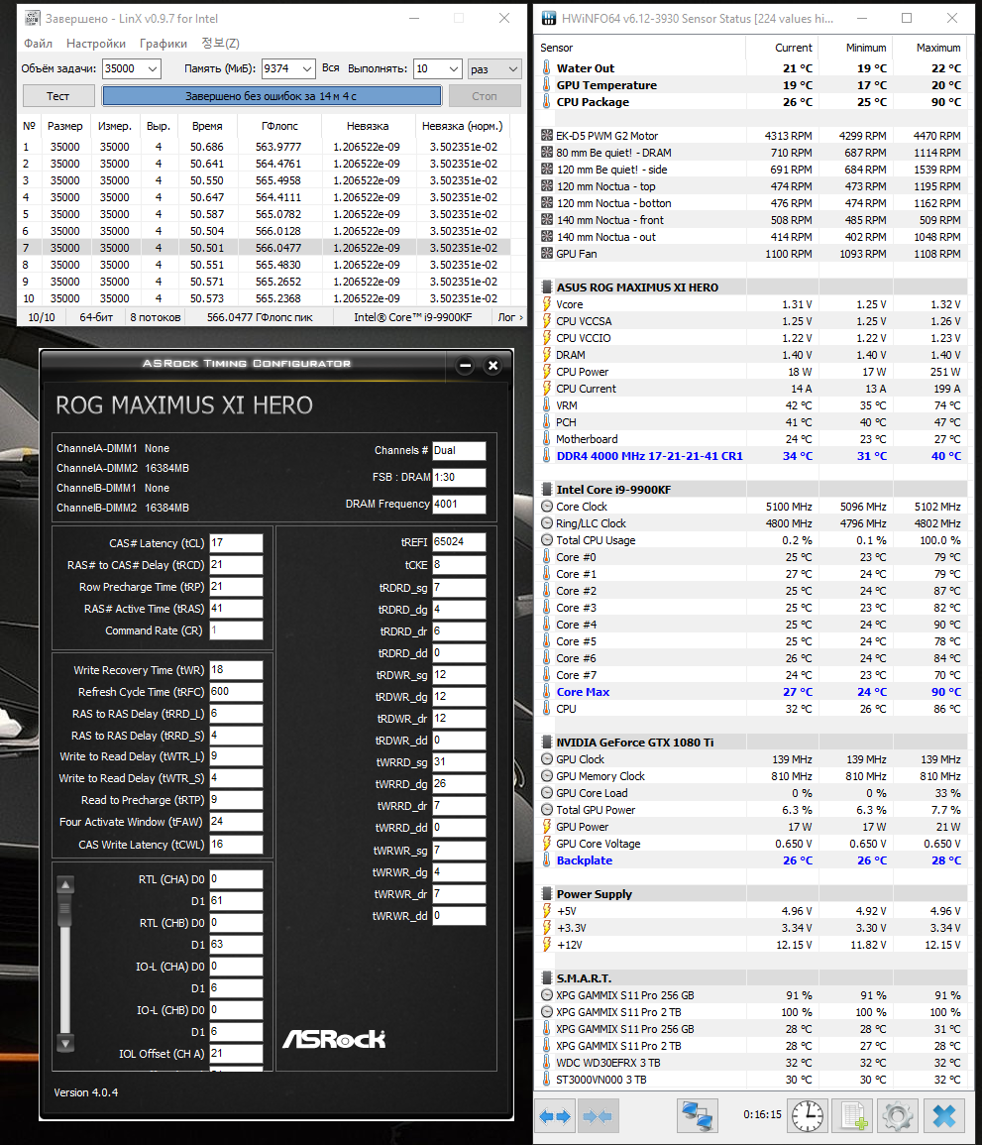Click the ASRock scrollbar down arrow
The height and width of the screenshot is (1145, 982).
pyautogui.click(x=65, y=1044)
